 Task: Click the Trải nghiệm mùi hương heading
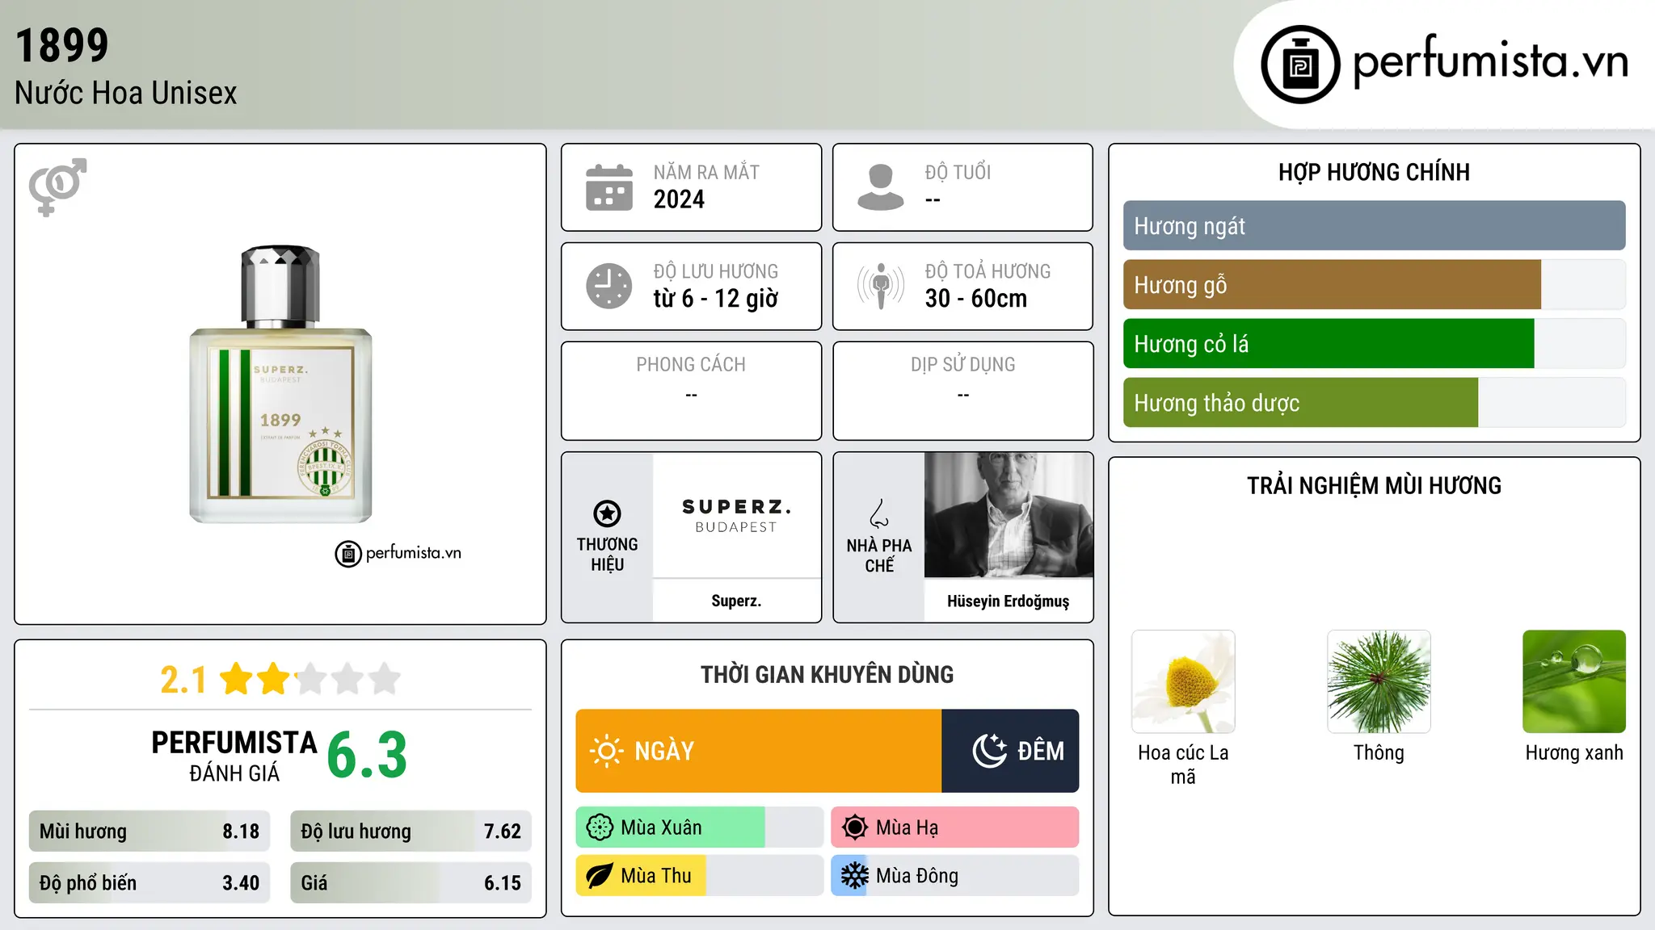tap(1374, 485)
